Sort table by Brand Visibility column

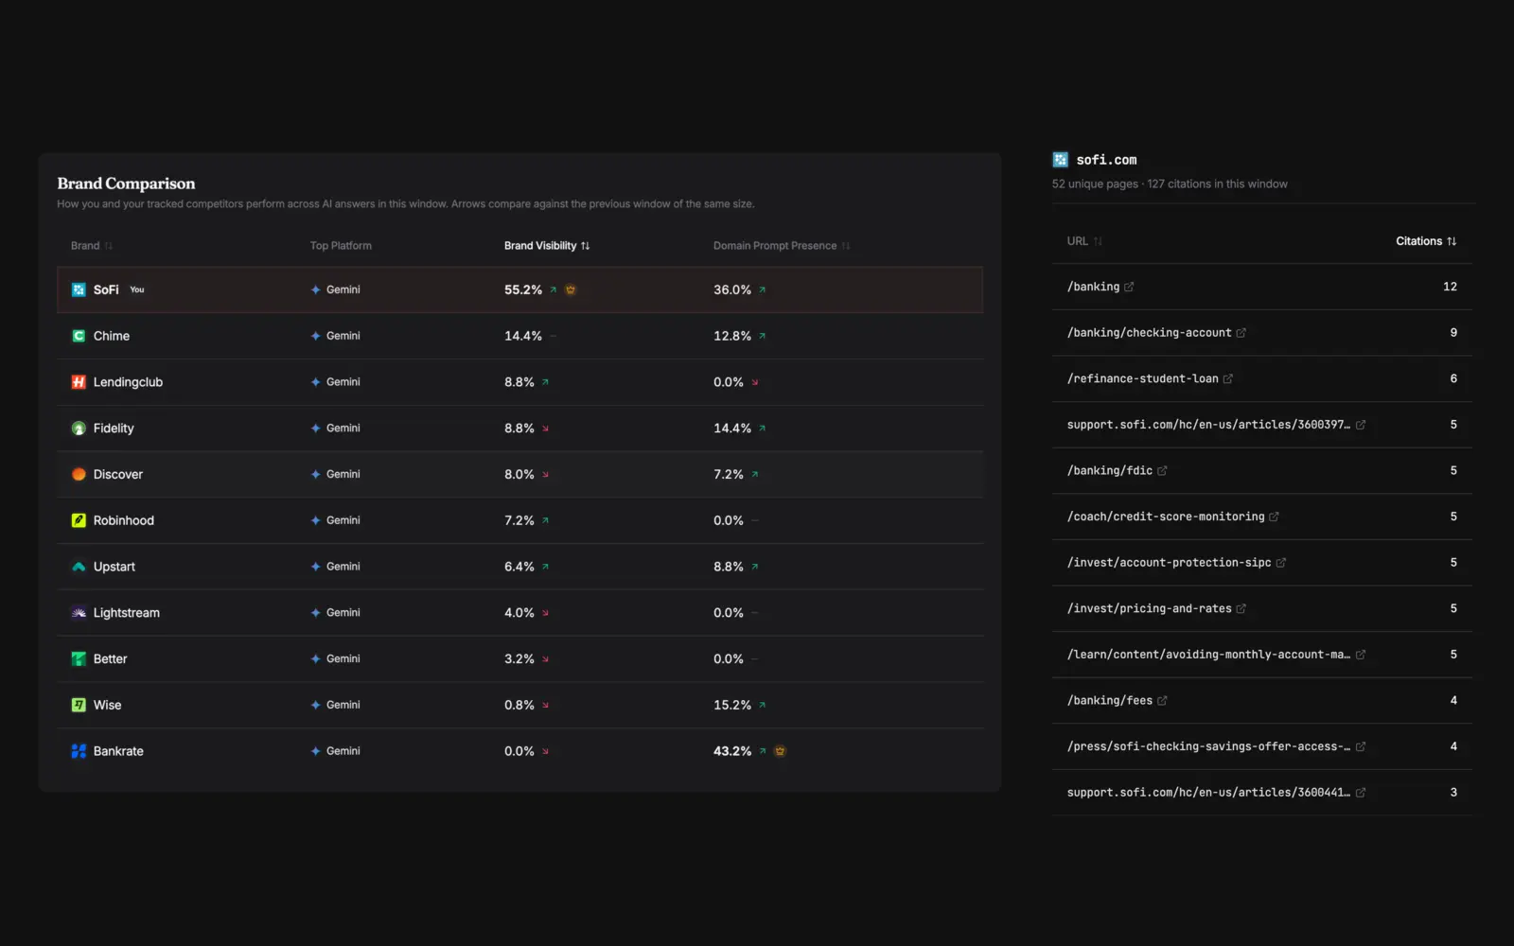tap(547, 246)
